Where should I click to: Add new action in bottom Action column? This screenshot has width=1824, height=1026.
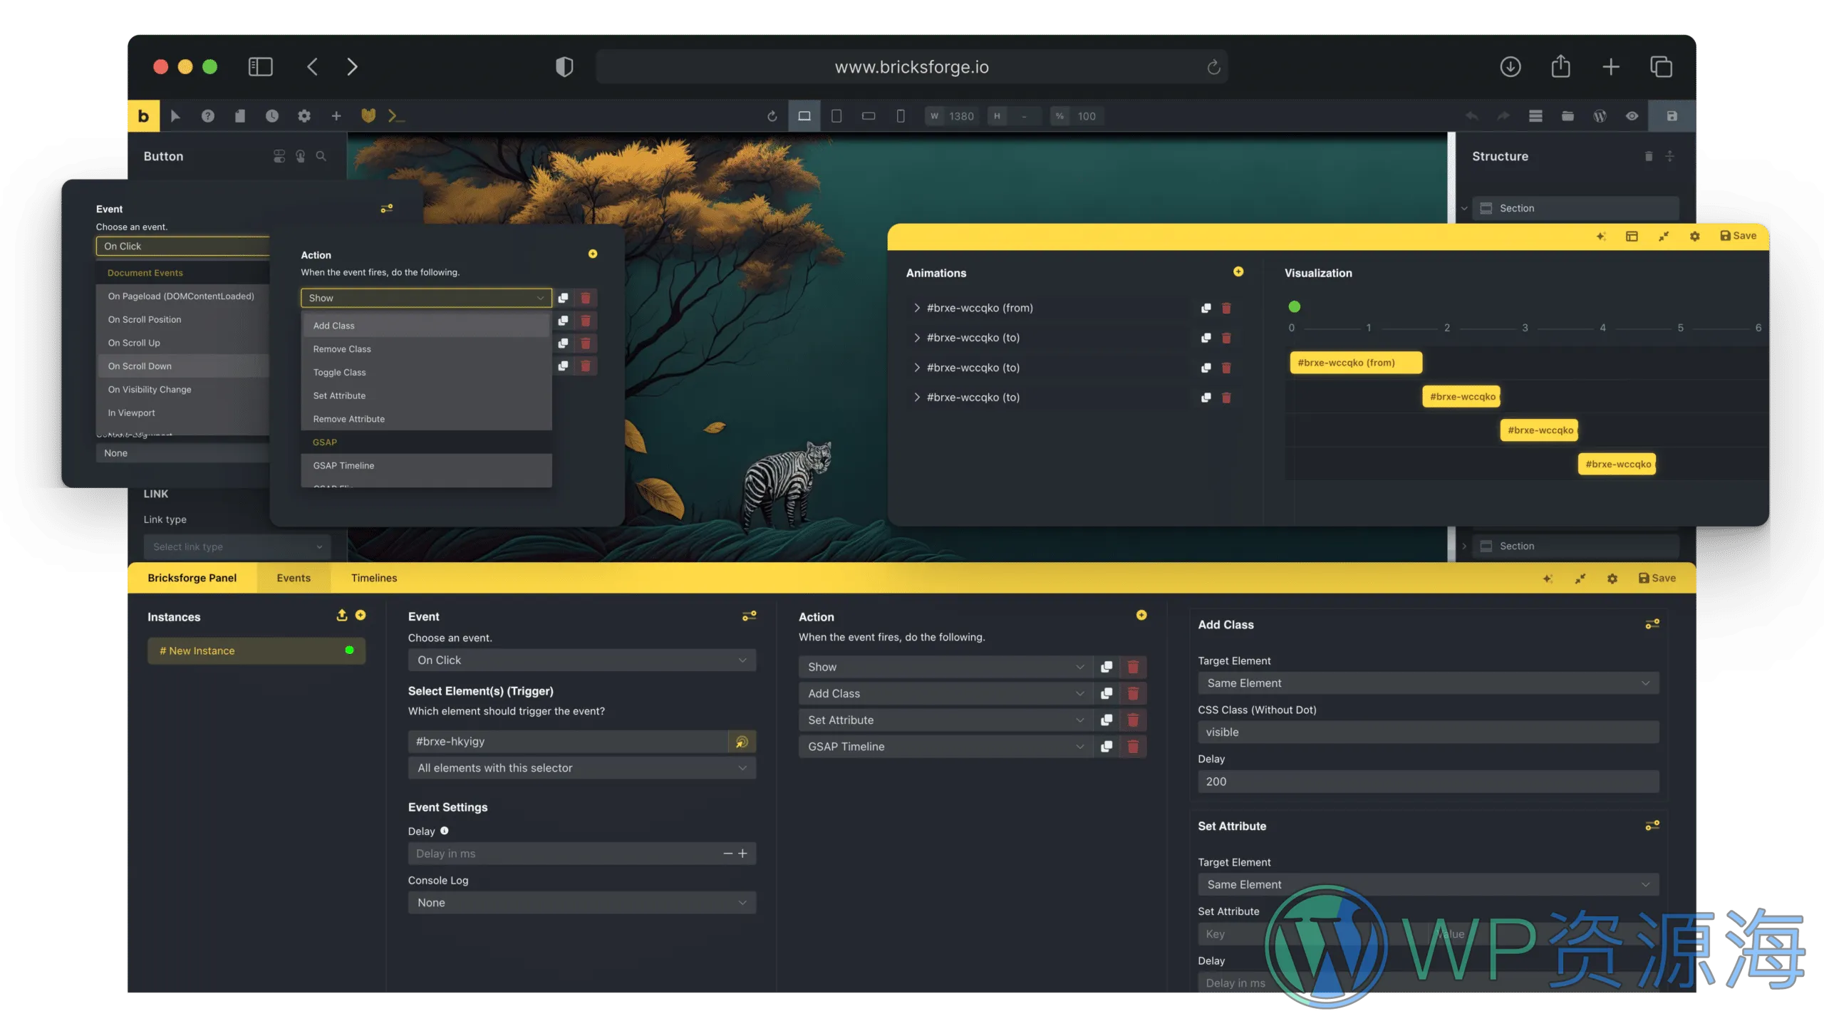[1141, 615]
